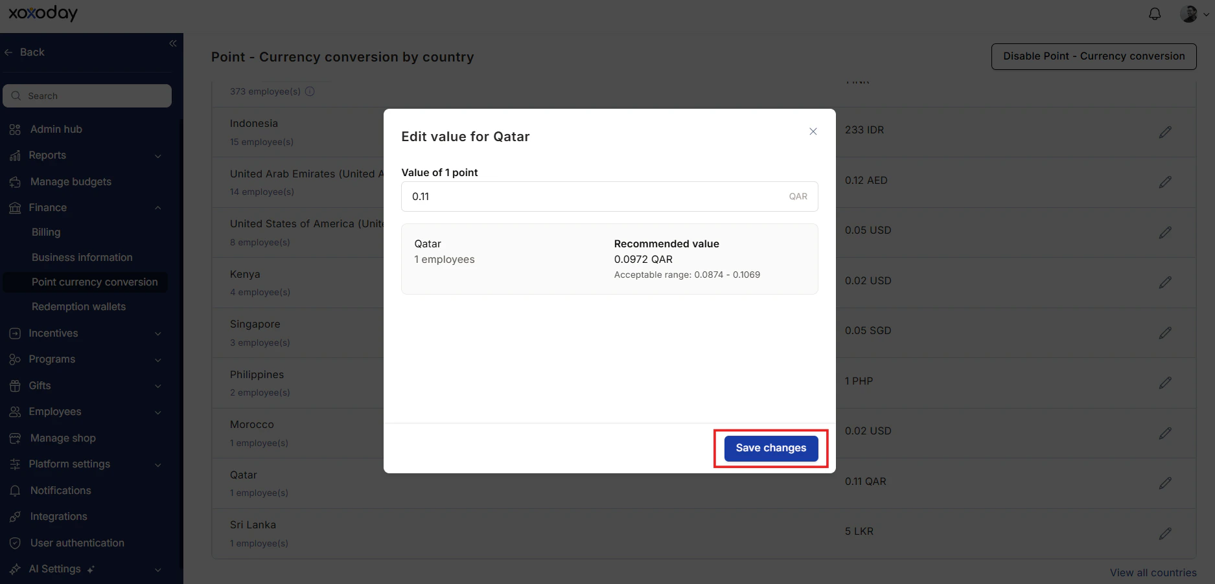Open the user profile avatar menu
The image size is (1215, 584).
point(1194,14)
